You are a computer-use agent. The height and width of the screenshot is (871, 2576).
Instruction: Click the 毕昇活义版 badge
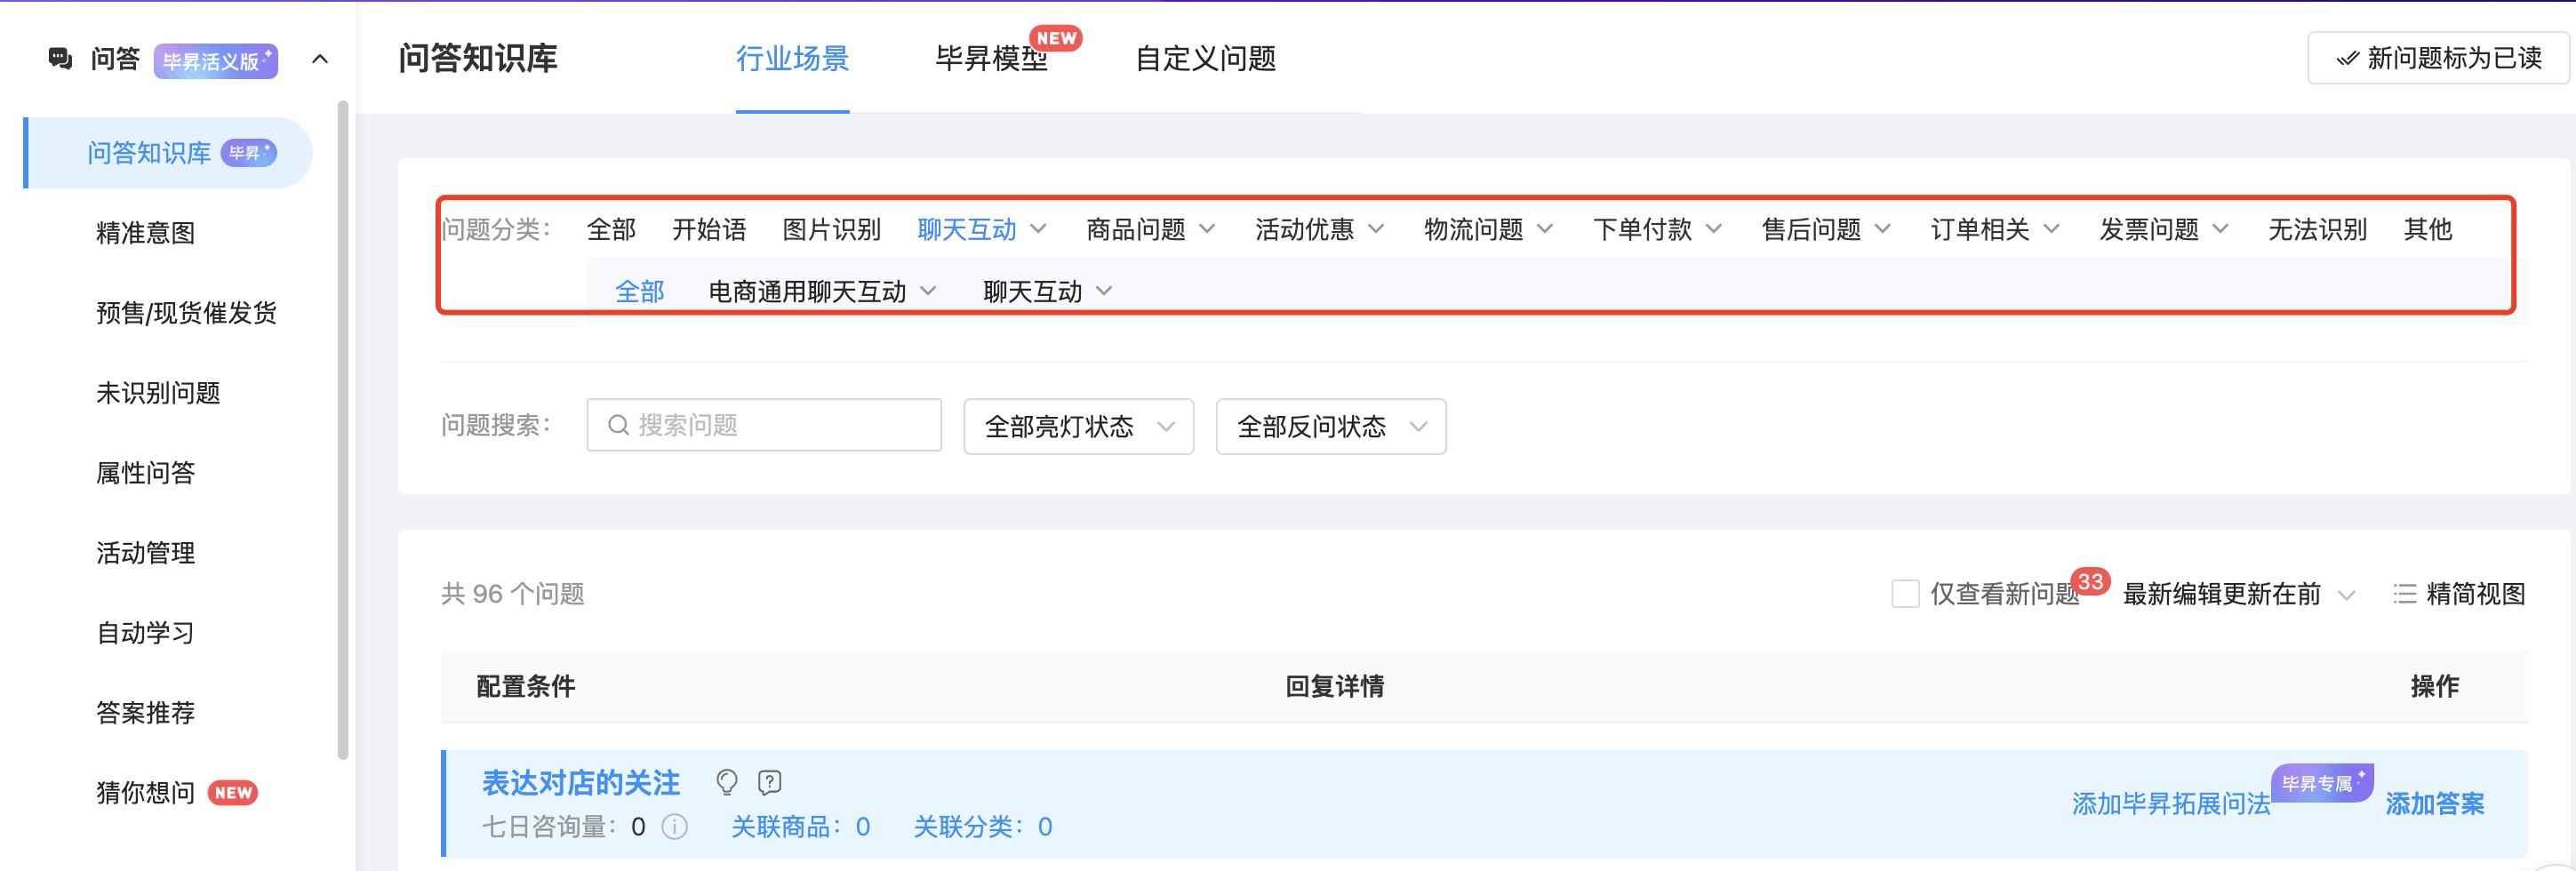tap(216, 60)
